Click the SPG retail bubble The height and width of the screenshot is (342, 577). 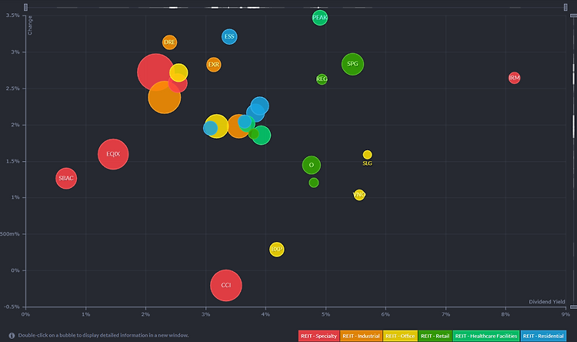click(352, 64)
